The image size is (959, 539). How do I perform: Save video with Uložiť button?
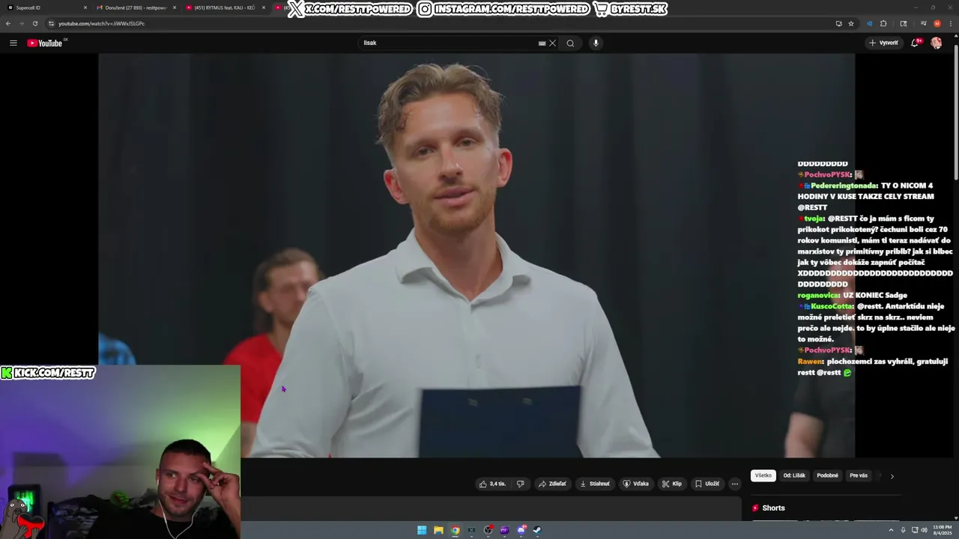pyautogui.click(x=707, y=484)
